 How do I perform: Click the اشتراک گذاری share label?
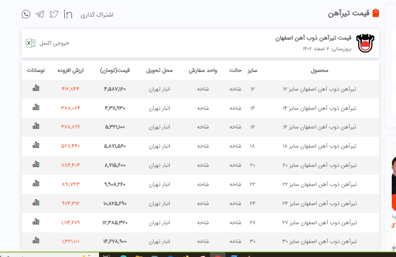[x=99, y=14]
